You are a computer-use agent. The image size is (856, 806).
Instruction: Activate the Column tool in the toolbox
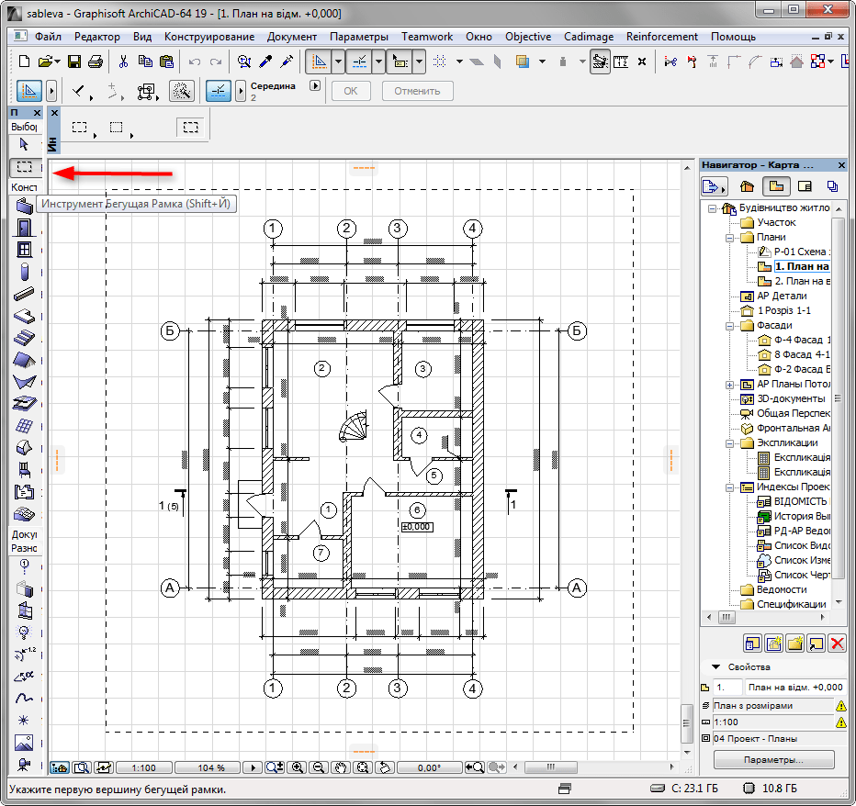pyautogui.click(x=25, y=272)
